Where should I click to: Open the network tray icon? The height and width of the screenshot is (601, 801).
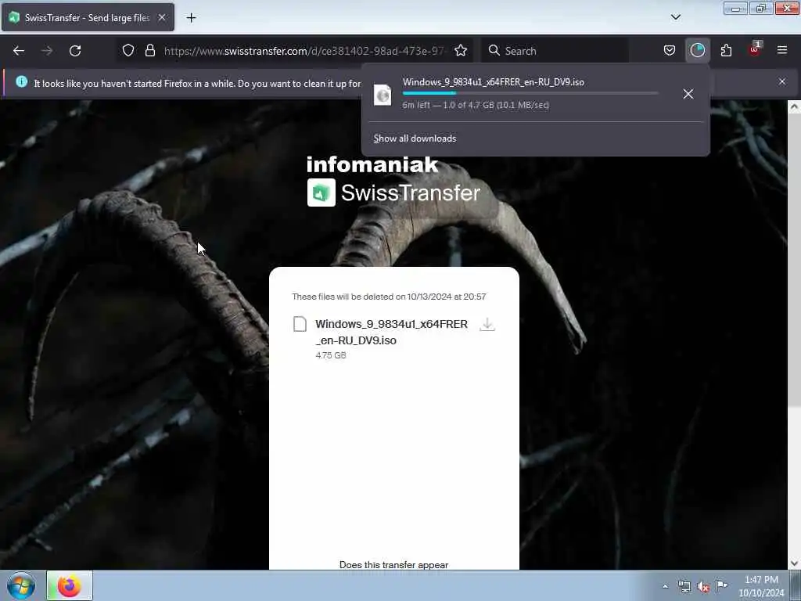684,586
